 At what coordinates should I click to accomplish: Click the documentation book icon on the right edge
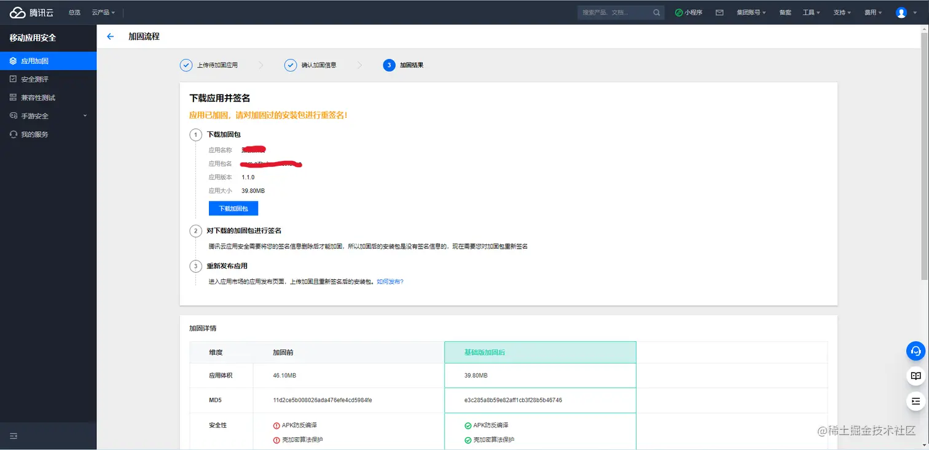pos(915,376)
